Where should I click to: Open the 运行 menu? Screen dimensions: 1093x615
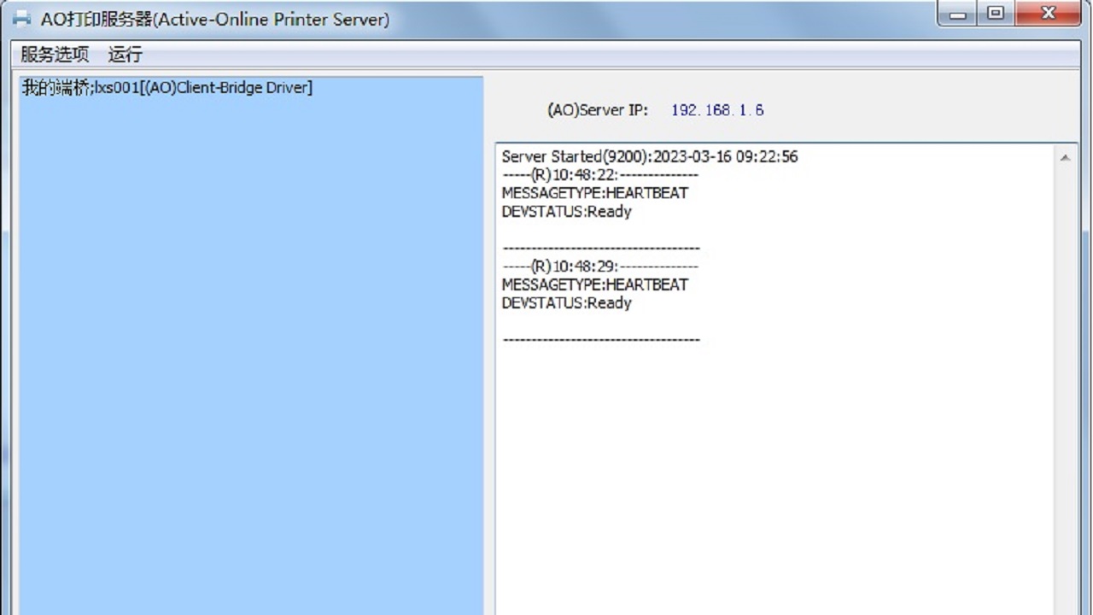pyautogui.click(x=125, y=55)
